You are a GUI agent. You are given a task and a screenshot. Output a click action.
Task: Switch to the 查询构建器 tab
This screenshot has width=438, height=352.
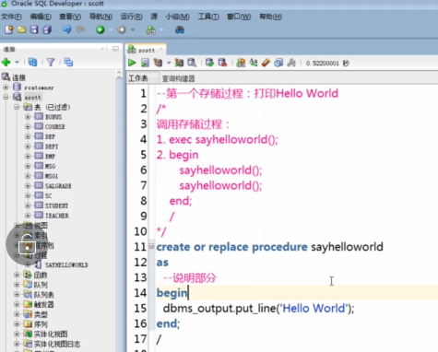[178, 78]
